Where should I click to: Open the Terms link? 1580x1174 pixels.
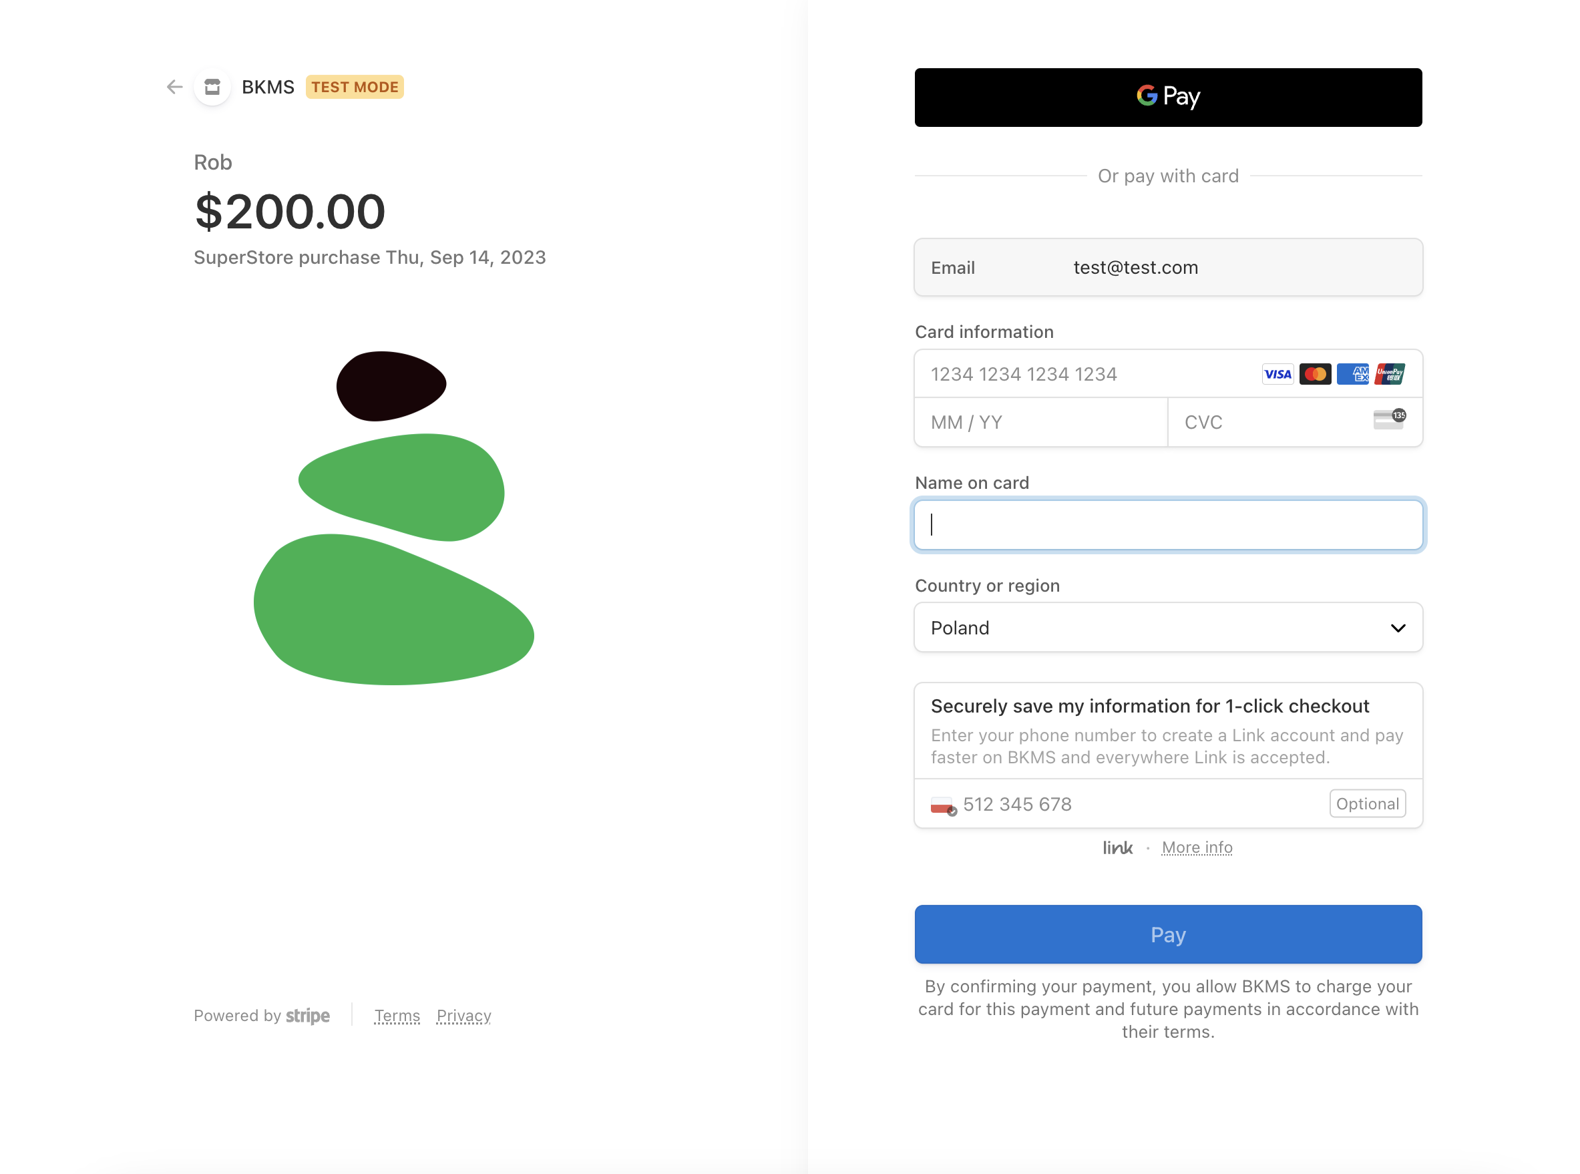point(397,1016)
